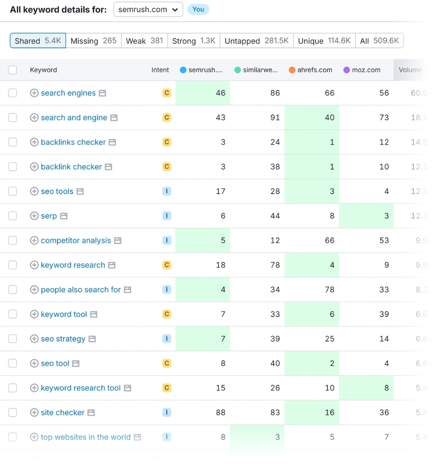
Task: Open the top websites in the world link
Action: tap(86, 437)
